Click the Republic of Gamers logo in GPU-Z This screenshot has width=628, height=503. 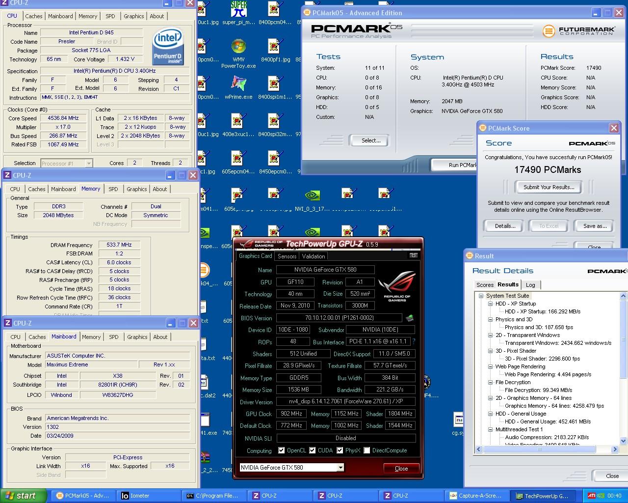coord(397,286)
